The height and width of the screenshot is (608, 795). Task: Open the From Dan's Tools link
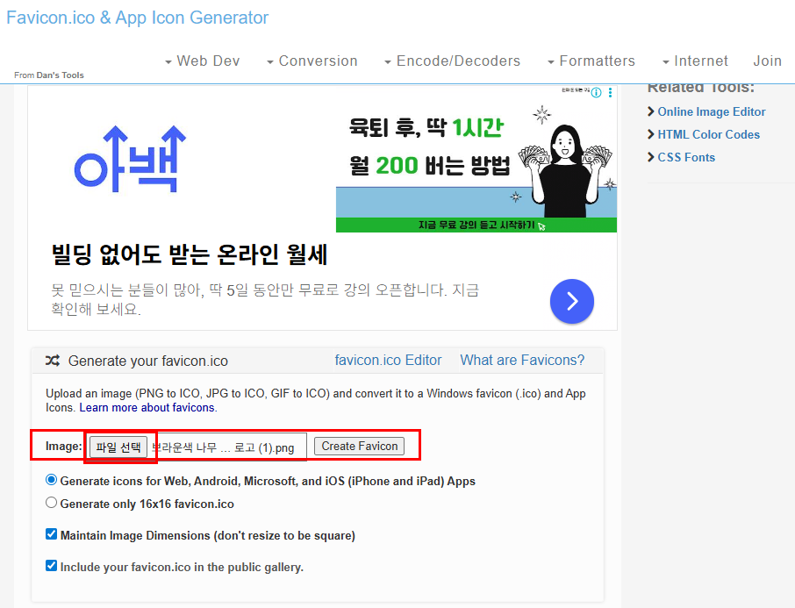[48, 75]
